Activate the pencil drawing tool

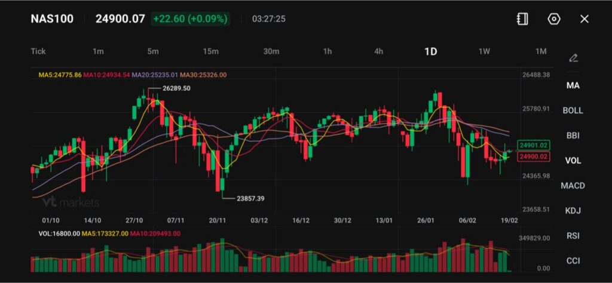pos(573,59)
